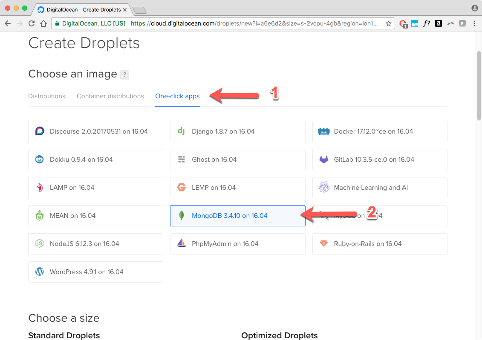The width and height of the screenshot is (482, 340).
Task: Choose LAMP on 16.04 image
Action: [95, 188]
